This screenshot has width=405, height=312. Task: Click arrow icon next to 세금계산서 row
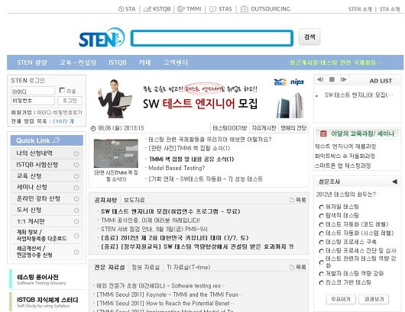tap(76, 252)
